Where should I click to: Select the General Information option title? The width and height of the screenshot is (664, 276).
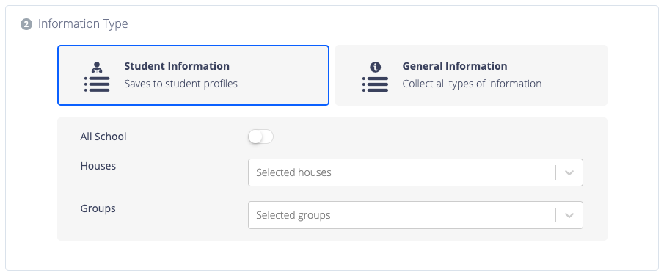click(x=455, y=66)
